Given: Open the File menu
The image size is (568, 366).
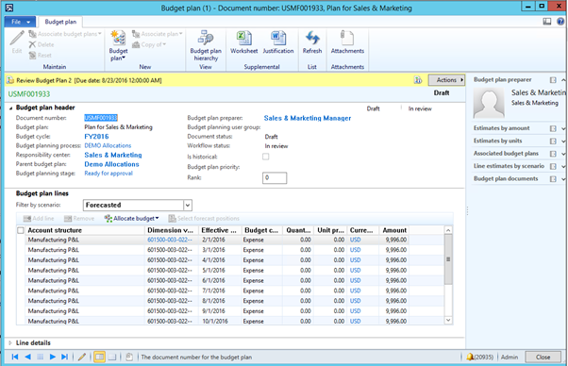Looking at the screenshot, I should 20,22.
